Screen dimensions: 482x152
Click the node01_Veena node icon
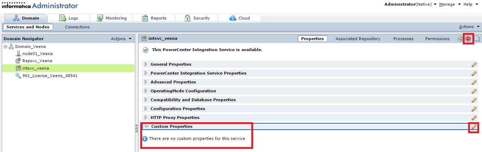[x=19, y=54]
